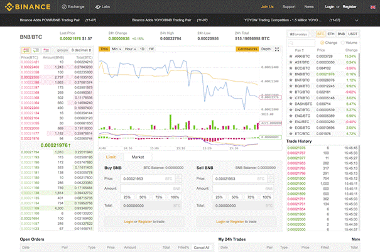The image size is (380, 252).
Task: Select the Change radio button
Action: 322,43
